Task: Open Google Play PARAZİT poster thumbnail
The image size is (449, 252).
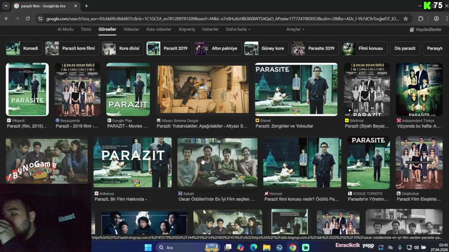Action: point(128,89)
